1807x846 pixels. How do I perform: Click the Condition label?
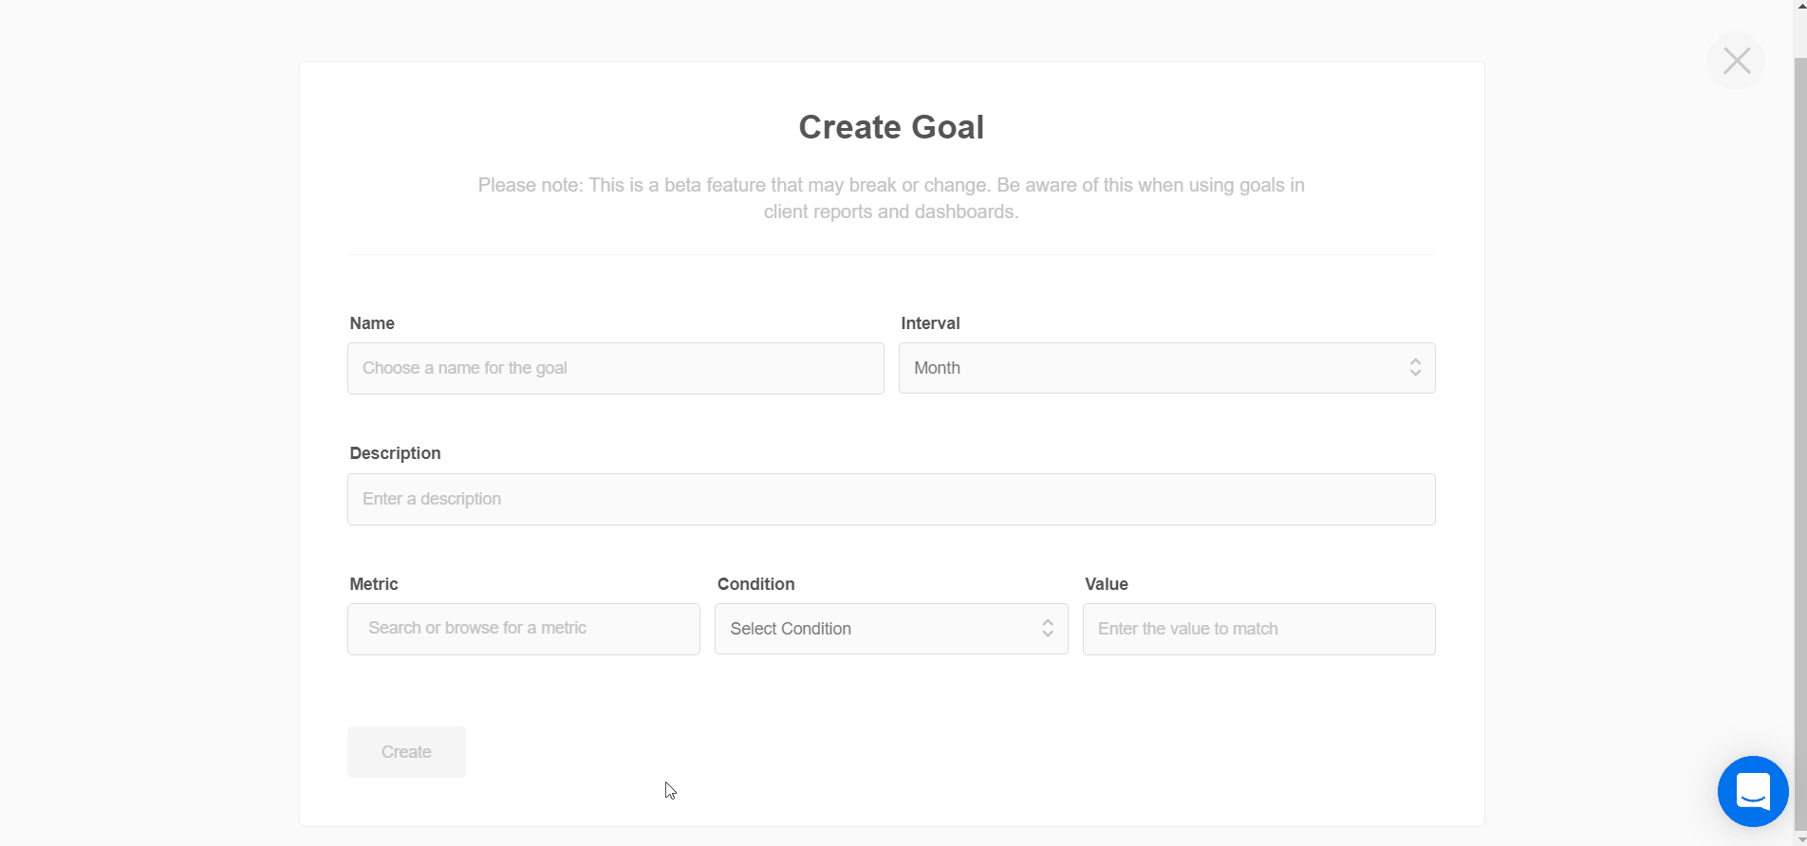pos(755,584)
